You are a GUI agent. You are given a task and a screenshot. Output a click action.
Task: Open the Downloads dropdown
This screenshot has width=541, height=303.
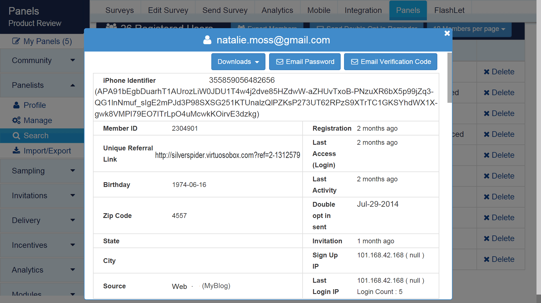click(238, 62)
